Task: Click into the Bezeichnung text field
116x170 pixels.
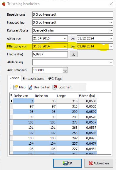Action: tap(73, 14)
